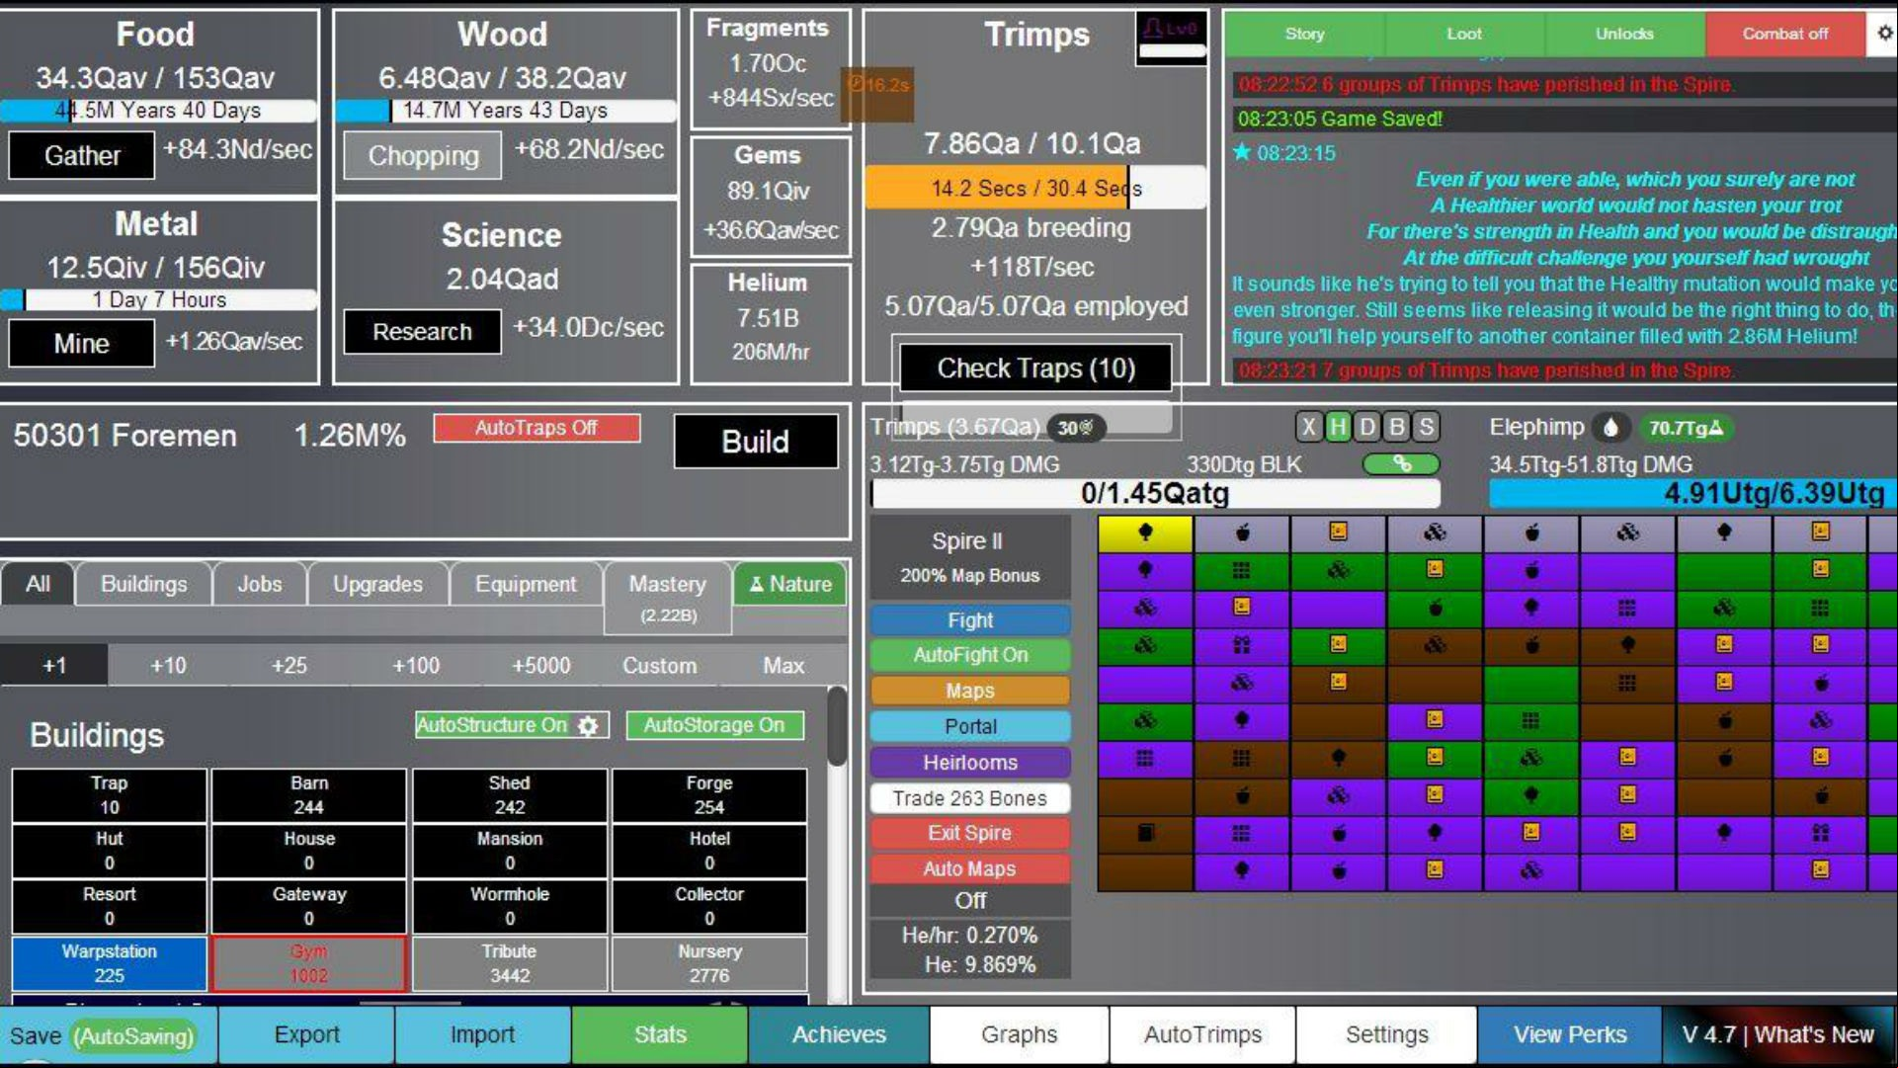
Task: Open the Equipment tab
Action: 526,584
